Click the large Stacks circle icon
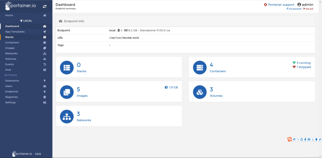 [x=67, y=68]
